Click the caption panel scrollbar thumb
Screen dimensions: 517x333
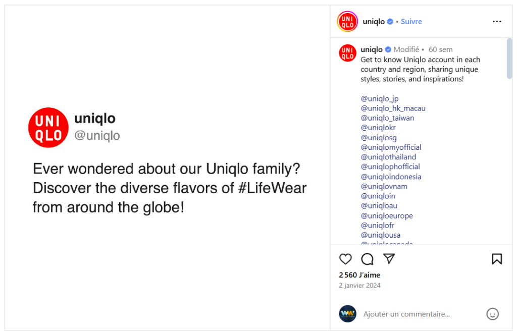pyautogui.click(x=509, y=58)
